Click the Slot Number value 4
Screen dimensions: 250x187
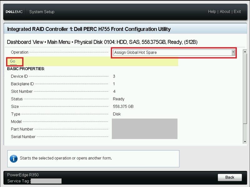114,91
